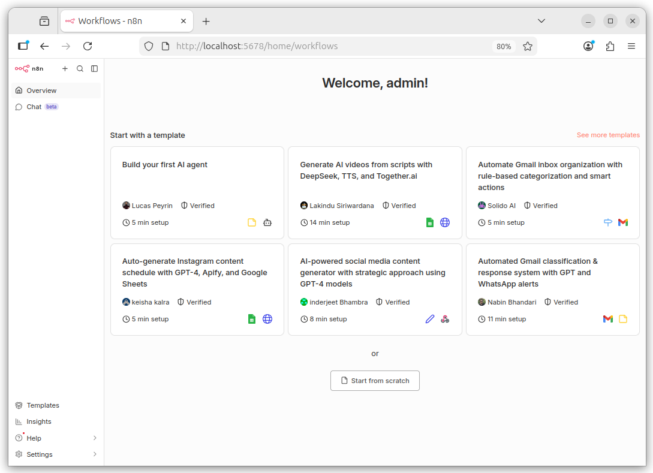
Task: Click globe icon on Instagram content card
Action: (267, 319)
